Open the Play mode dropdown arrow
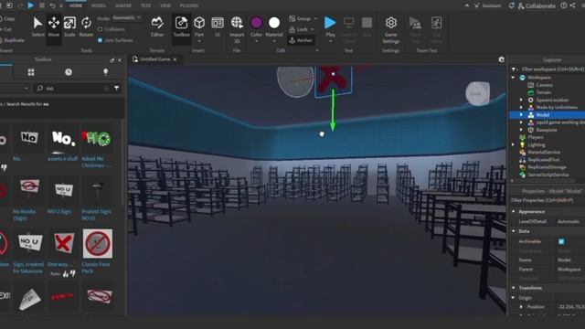585x329 pixels. (330, 41)
